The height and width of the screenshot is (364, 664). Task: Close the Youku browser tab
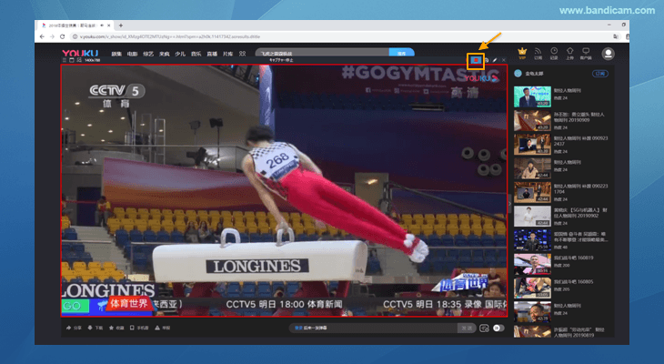pos(109,25)
